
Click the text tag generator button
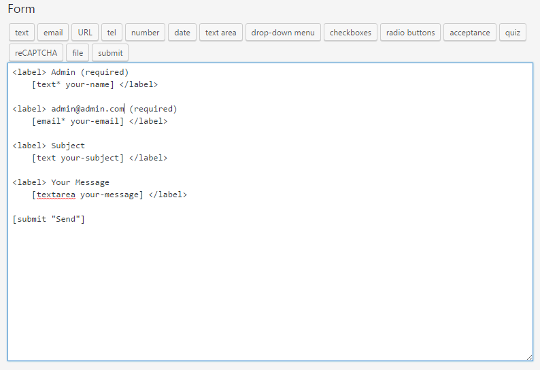(22, 33)
